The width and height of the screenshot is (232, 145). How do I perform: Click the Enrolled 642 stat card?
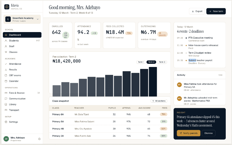(60, 35)
